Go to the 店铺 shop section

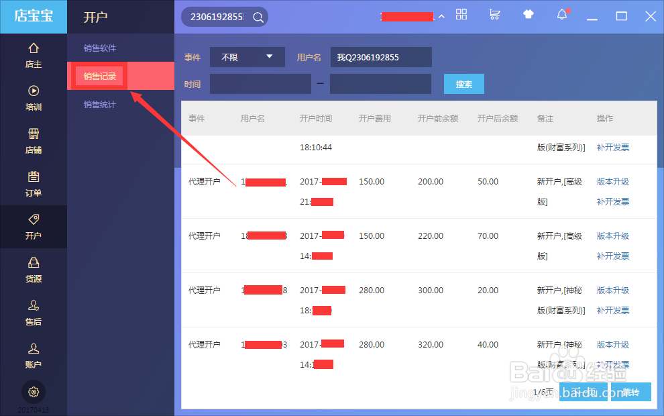coord(34,141)
